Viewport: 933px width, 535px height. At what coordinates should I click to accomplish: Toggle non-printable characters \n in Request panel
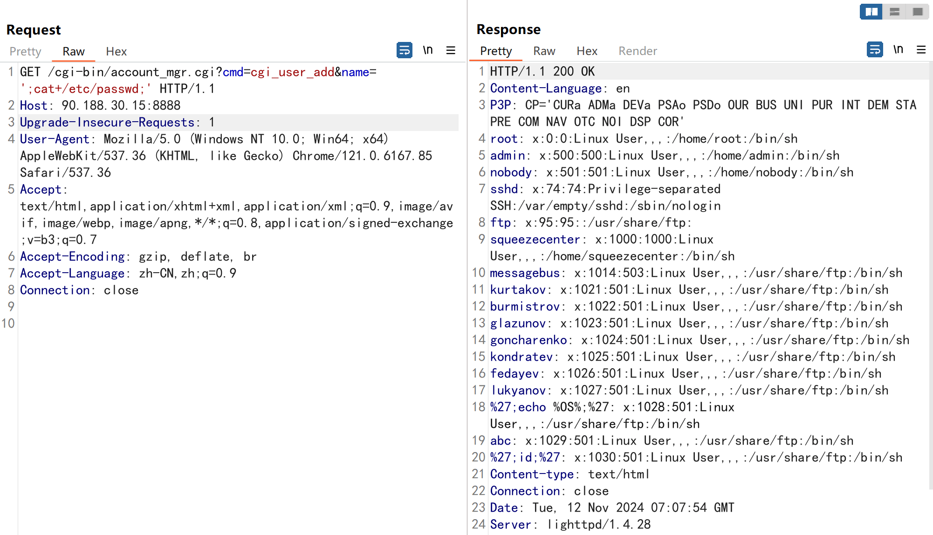click(x=428, y=50)
